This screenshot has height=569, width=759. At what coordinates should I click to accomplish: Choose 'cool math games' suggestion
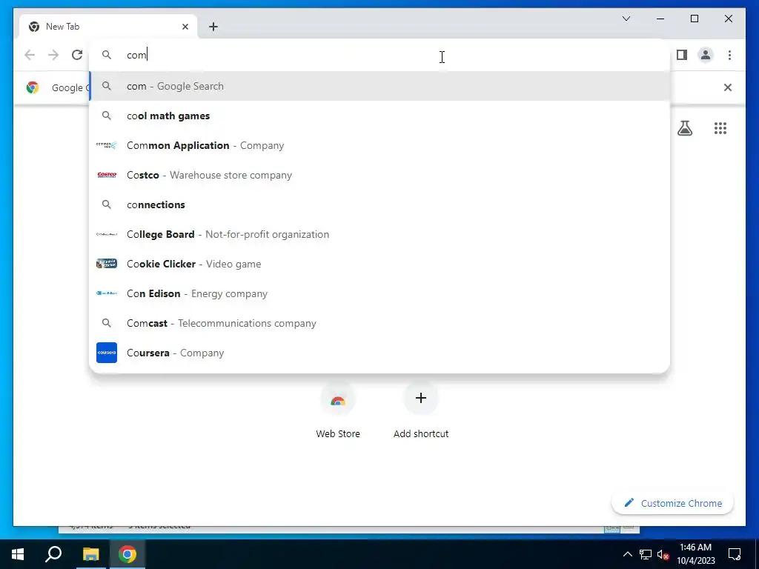[x=380, y=116]
